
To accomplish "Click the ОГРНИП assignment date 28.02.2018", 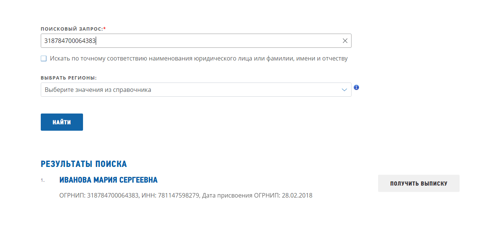I will 297,195.
